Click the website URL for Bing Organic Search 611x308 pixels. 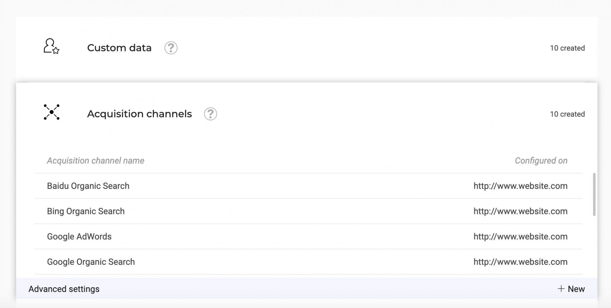520,211
